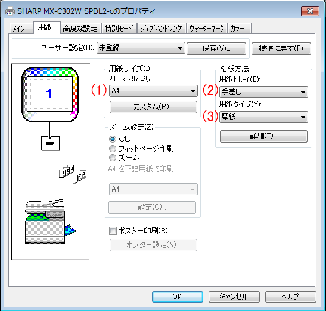Click the printer icon in the title bar
The width and height of the screenshot is (326, 311).
pyautogui.click(x=10, y=11)
